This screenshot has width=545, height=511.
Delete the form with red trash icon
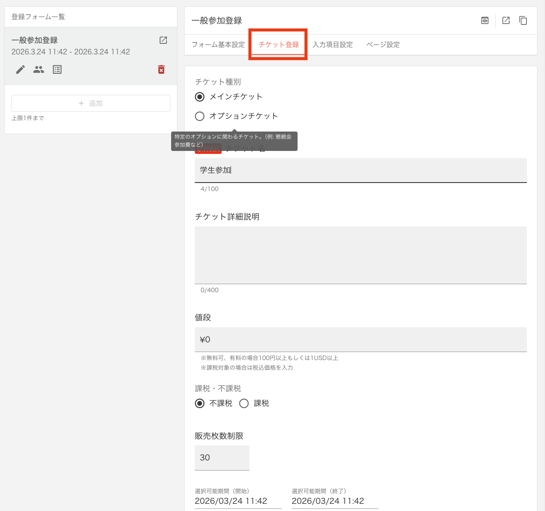(x=161, y=70)
